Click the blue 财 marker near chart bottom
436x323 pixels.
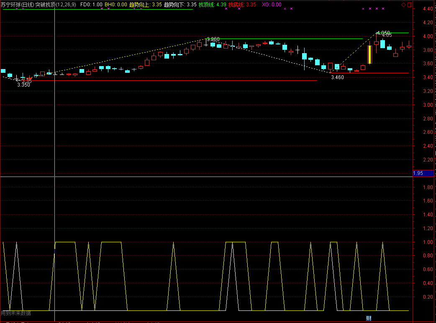click(369, 318)
